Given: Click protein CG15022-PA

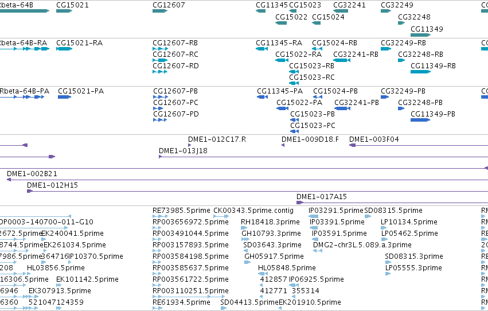Looking at the screenshot, I should [282, 108].
